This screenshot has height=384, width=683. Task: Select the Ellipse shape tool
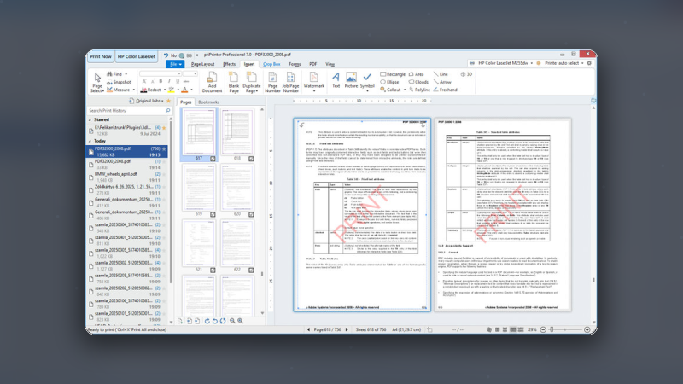tap(389, 82)
